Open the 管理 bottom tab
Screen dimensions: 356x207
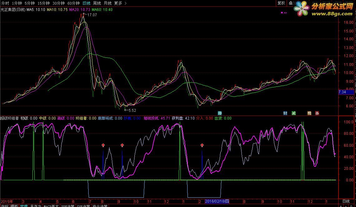24,206
